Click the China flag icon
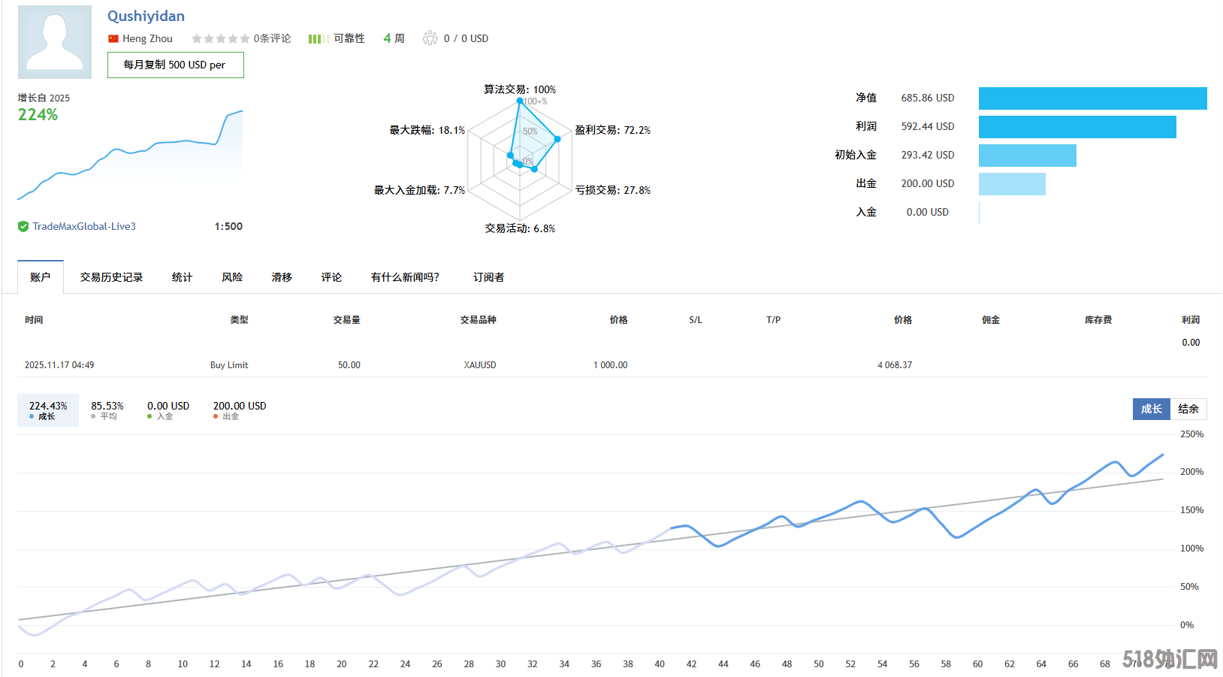Screen dimensions: 1223x677 [x=113, y=39]
